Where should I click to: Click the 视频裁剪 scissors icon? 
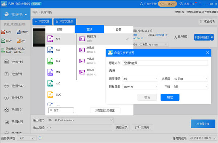[175, 37]
